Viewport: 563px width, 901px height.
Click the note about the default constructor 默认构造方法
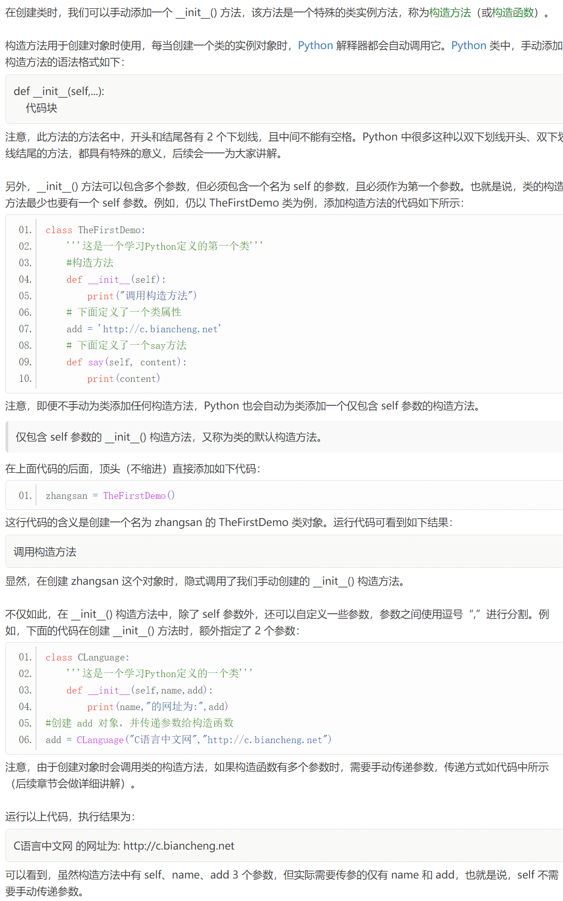[169, 437]
